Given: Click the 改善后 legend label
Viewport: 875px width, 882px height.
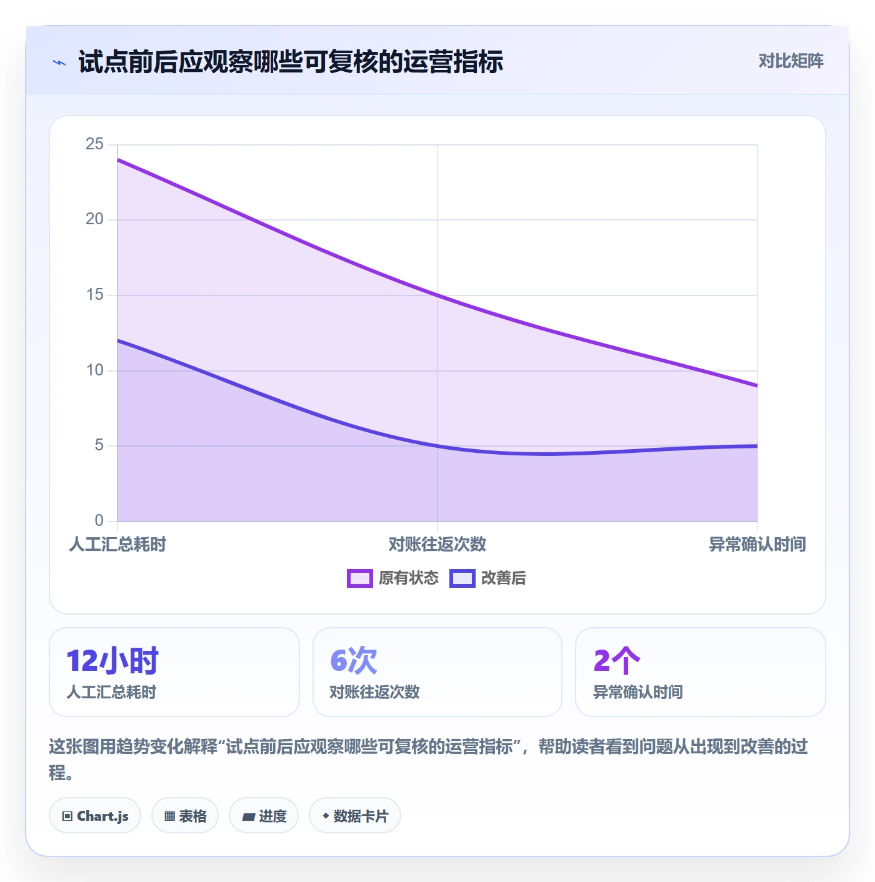Looking at the screenshot, I should pos(503,578).
